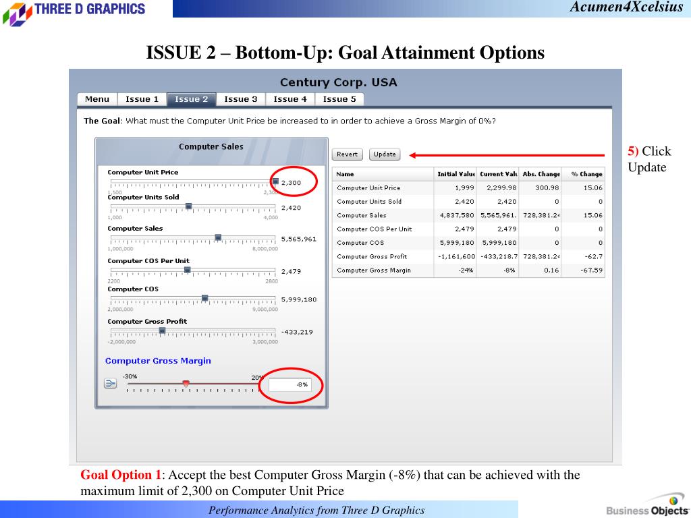Click the Computer Sales slider handle
The height and width of the screenshot is (518, 691).
click(218, 237)
